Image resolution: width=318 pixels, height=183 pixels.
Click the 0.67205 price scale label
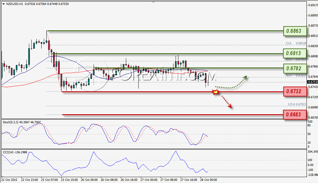tap(313, 97)
